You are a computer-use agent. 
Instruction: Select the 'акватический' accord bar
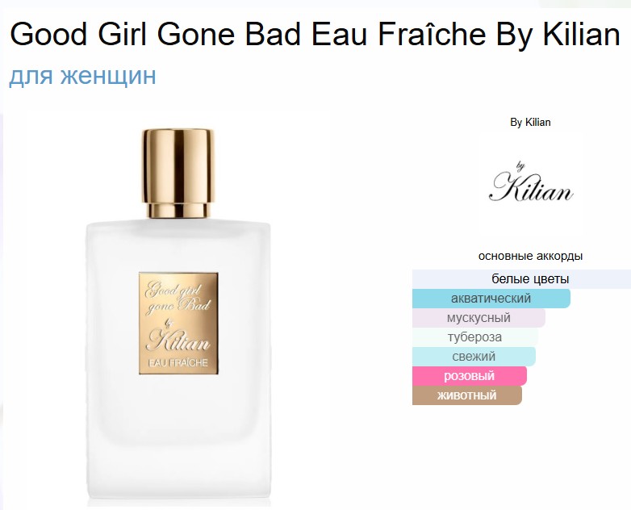(x=491, y=299)
